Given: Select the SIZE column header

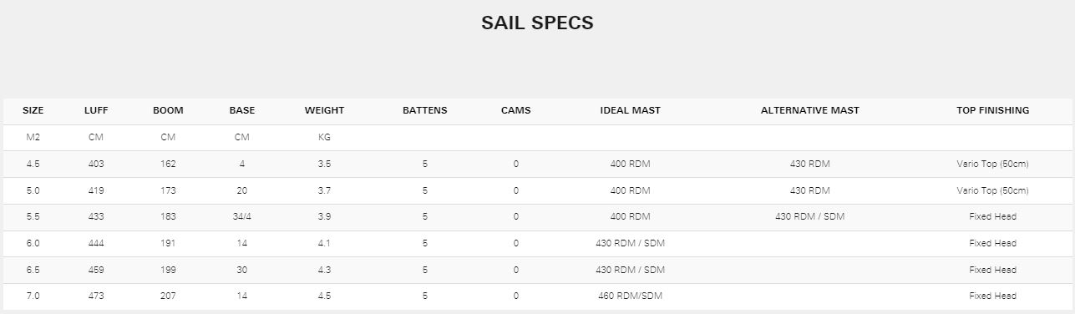Looking at the screenshot, I should click(x=33, y=110).
